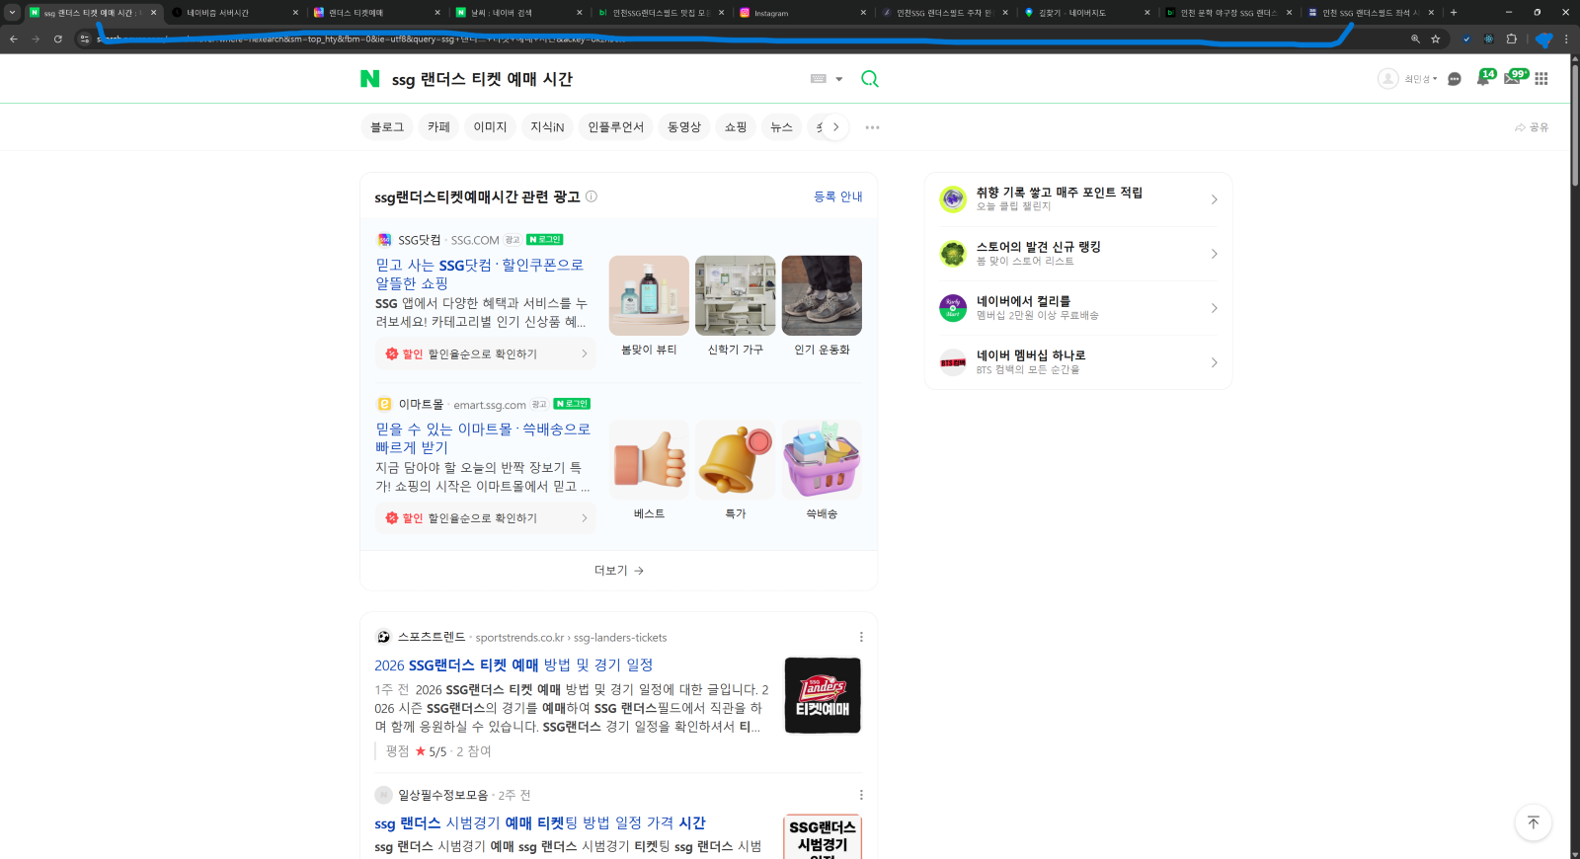The image size is (1580, 859).
Task: Expand the search box dropdown arrow
Action: point(839,79)
